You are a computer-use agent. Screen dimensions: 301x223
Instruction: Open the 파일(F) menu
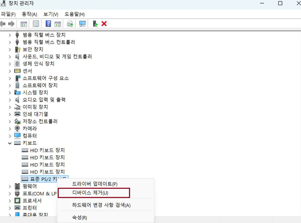point(8,14)
